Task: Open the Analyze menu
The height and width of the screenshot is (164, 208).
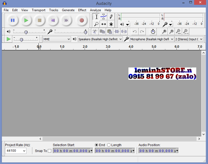Action: (x=95, y=10)
